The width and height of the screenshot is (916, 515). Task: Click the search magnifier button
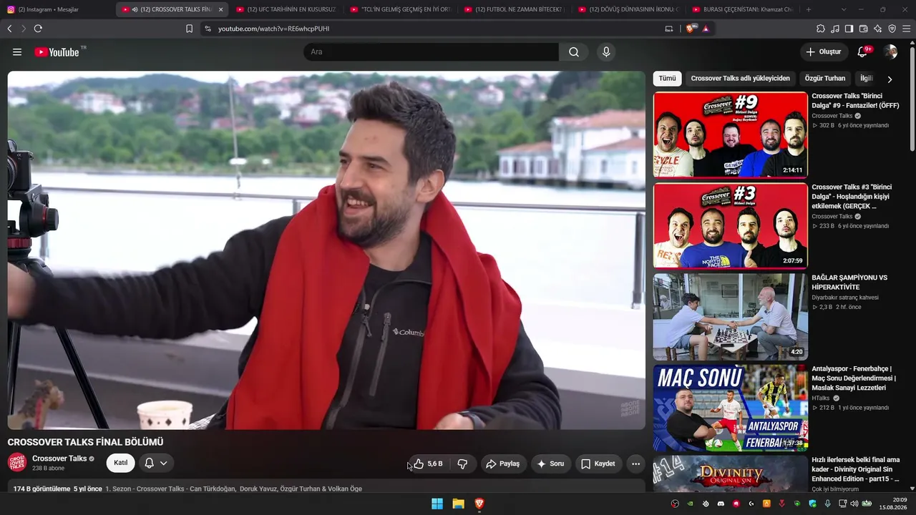[574, 52]
